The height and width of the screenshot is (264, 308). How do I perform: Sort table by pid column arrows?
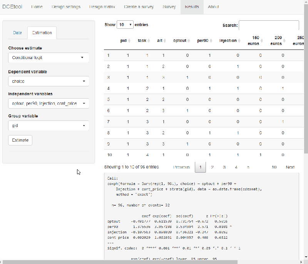click(x=129, y=41)
